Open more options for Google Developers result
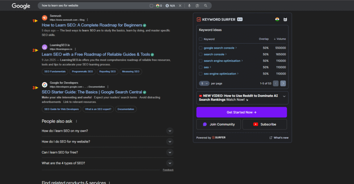The image size is (354, 184). coord(108,87)
